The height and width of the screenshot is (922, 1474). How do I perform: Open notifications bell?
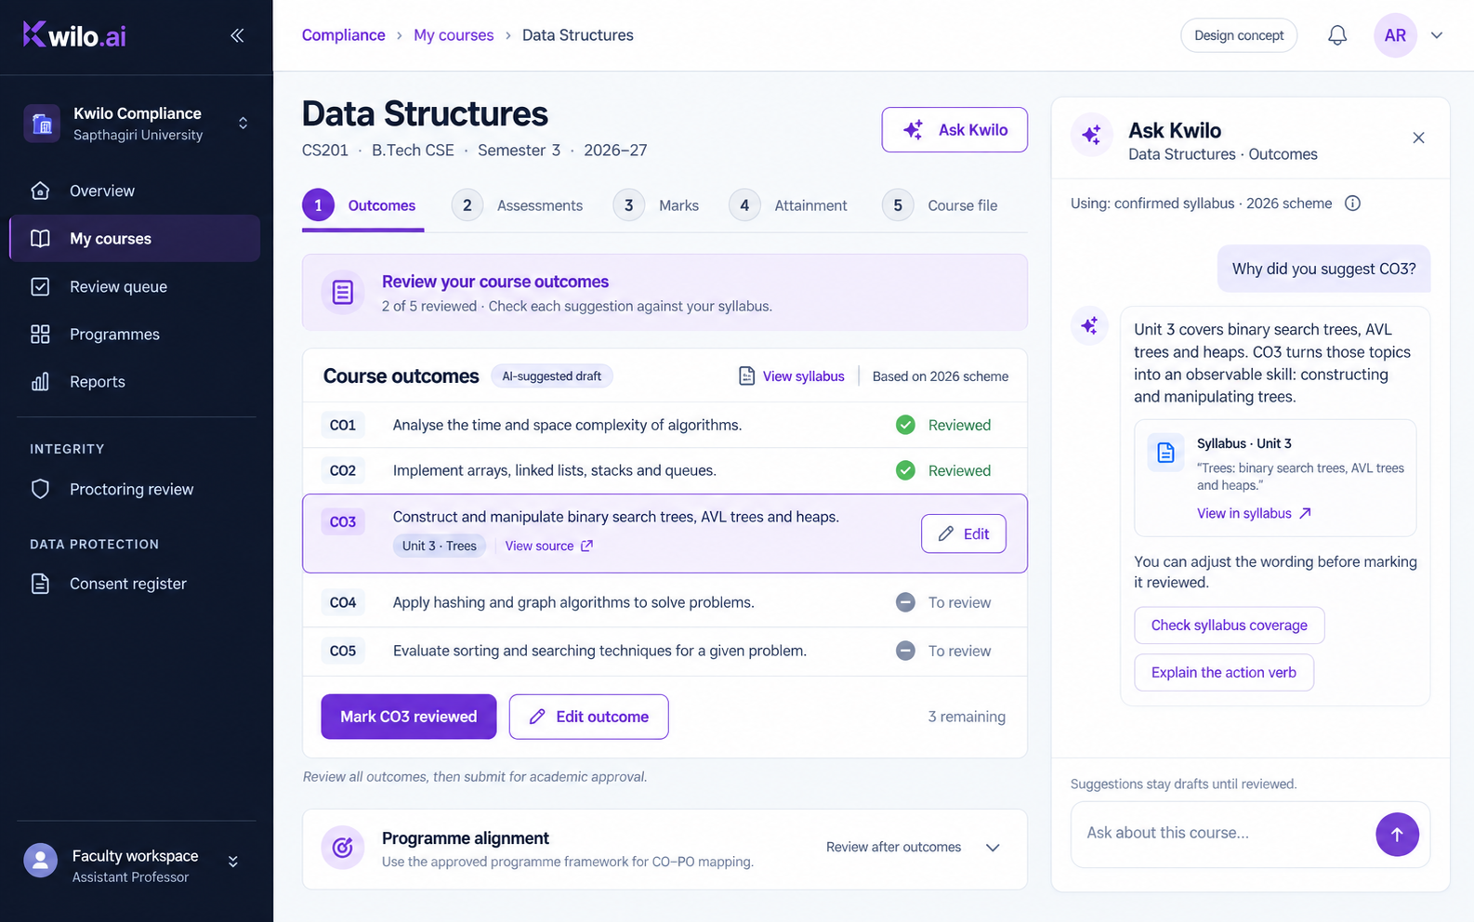pyautogui.click(x=1336, y=35)
